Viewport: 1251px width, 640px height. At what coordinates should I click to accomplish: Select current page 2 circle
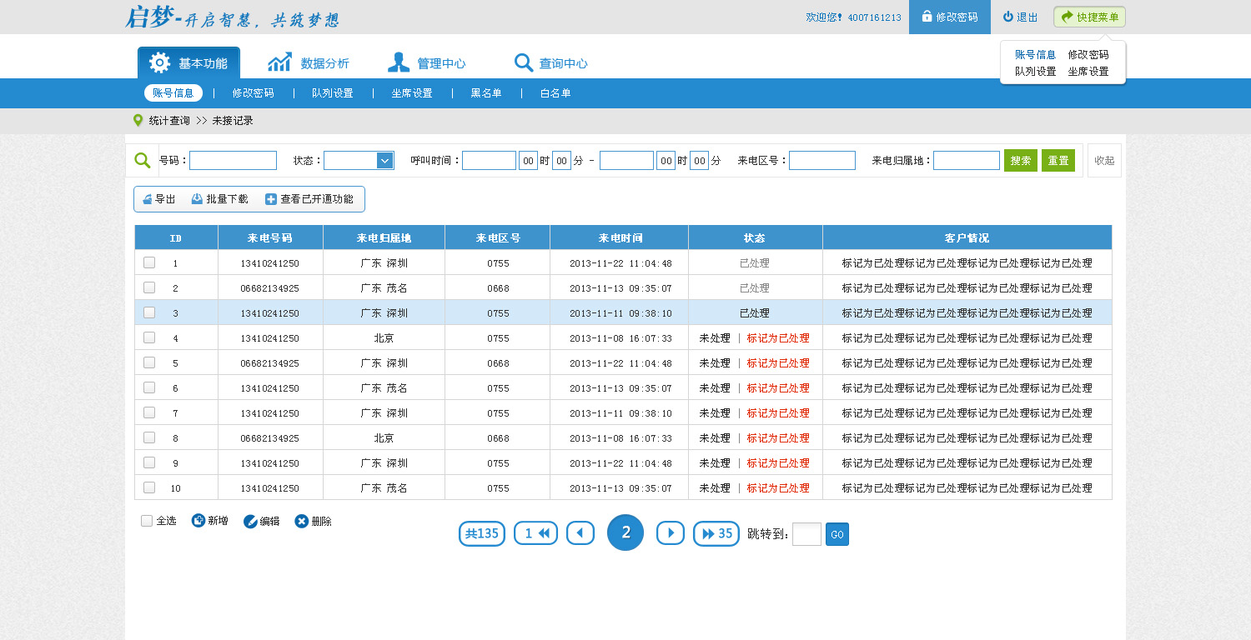pos(625,532)
